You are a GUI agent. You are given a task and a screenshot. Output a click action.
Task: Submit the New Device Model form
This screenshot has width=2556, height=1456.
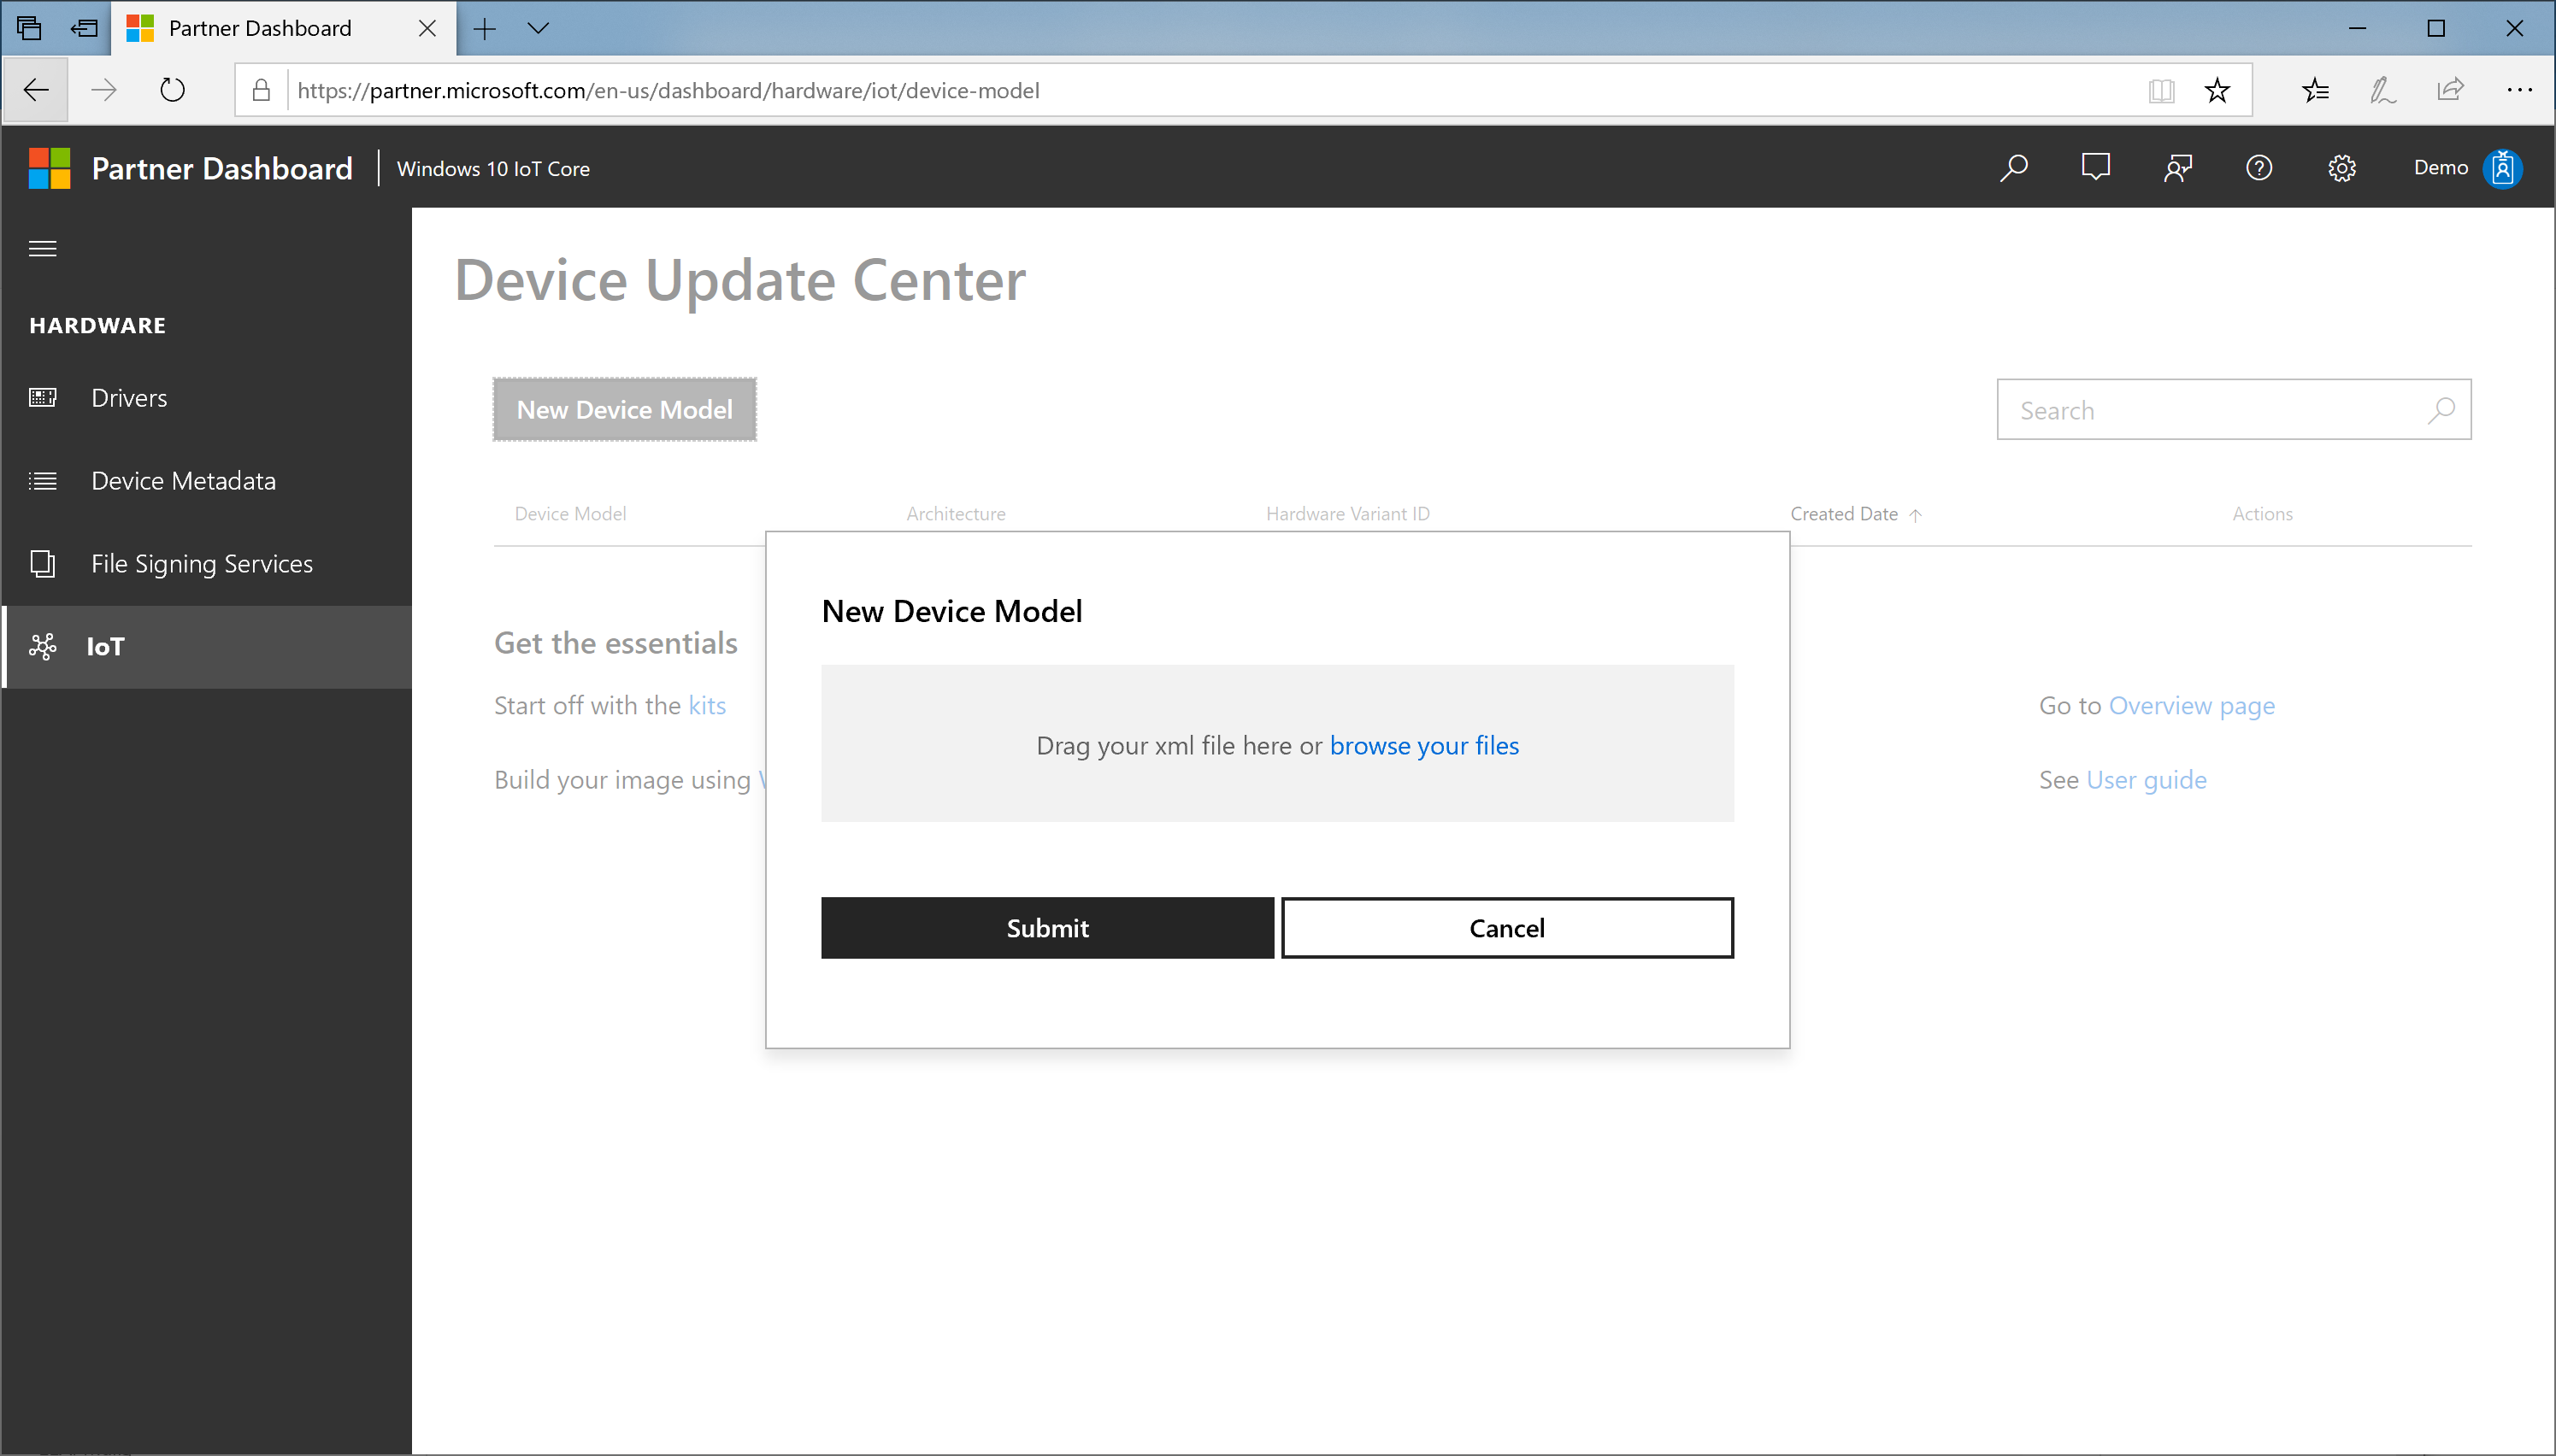(x=1046, y=928)
